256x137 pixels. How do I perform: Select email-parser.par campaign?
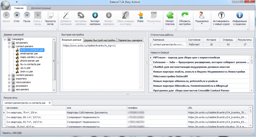point(29,53)
